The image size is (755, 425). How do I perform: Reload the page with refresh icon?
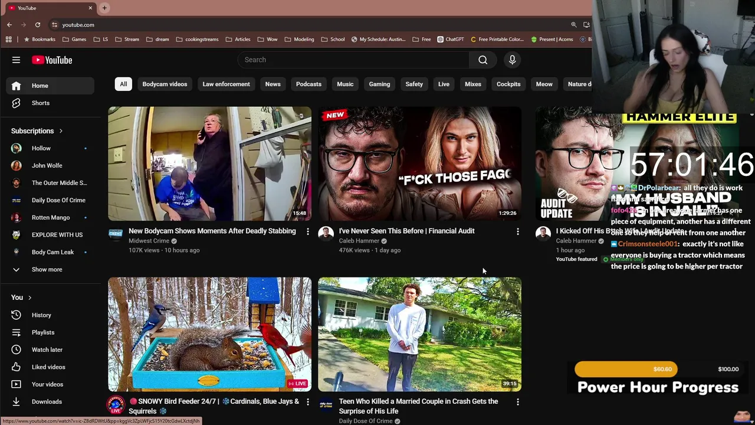click(38, 25)
